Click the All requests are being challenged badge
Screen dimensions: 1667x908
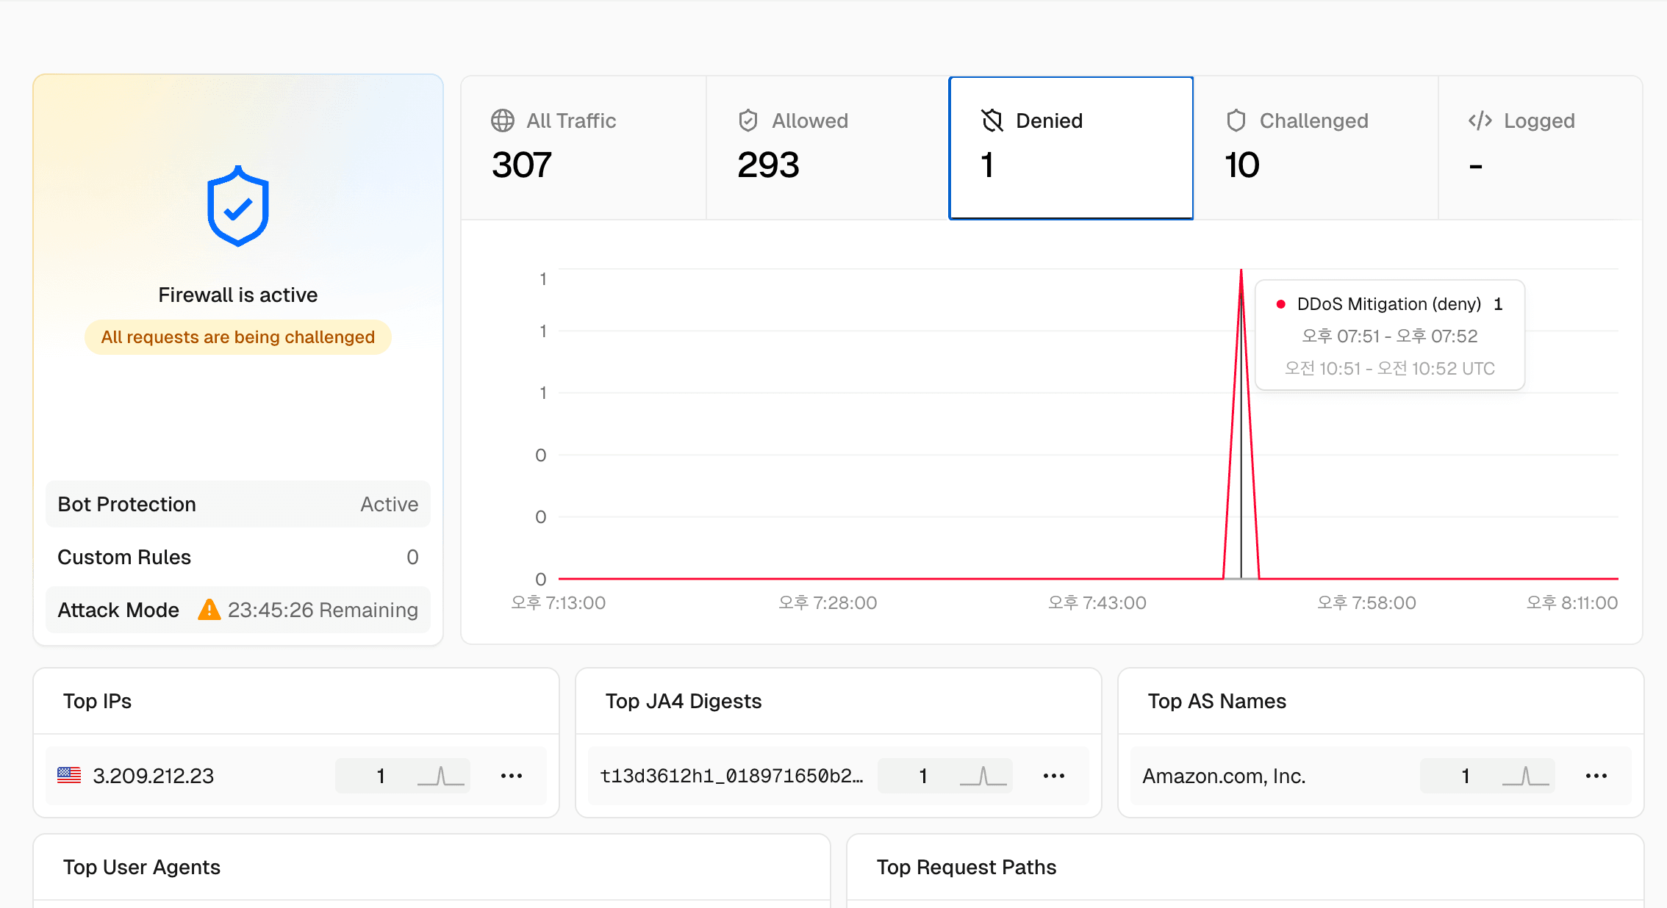click(237, 336)
